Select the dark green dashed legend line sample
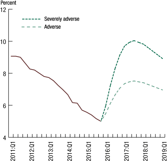This screenshot has height=161, width=168. pyautogui.click(x=31, y=19)
